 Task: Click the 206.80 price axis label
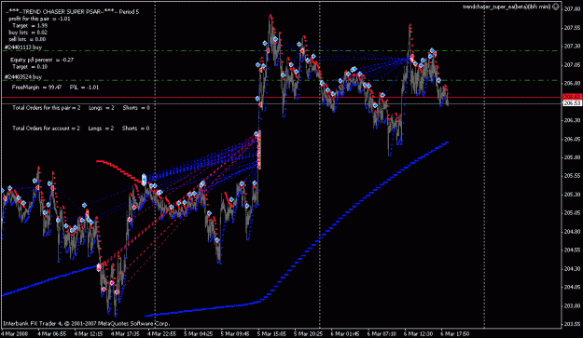click(x=573, y=83)
